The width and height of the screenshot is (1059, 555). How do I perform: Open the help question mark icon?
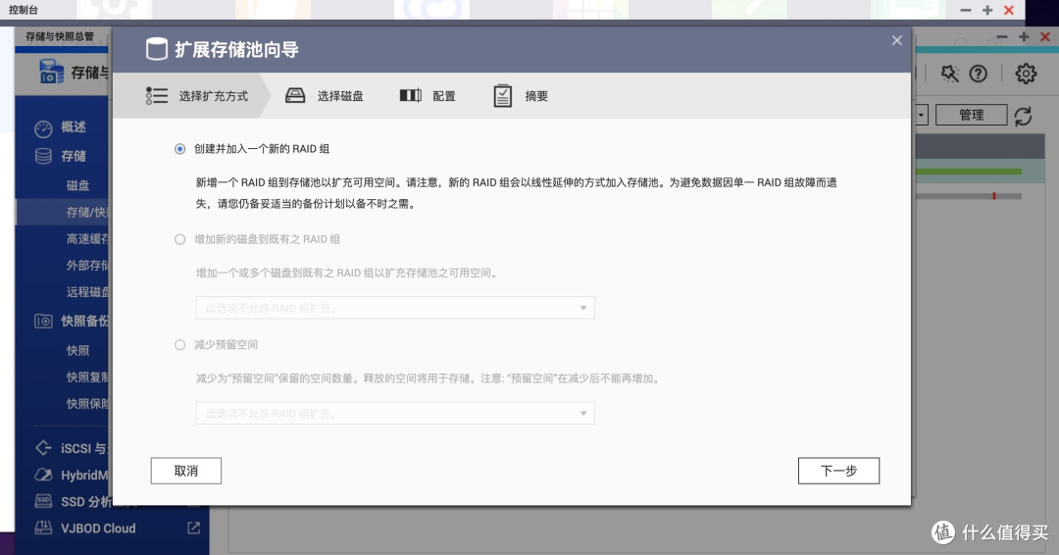tap(978, 74)
